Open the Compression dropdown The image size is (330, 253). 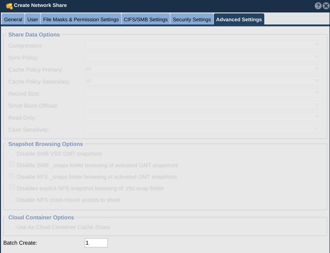point(203,45)
